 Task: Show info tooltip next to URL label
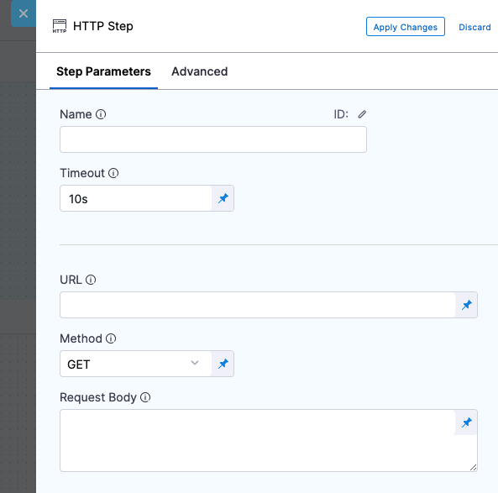[91, 280]
